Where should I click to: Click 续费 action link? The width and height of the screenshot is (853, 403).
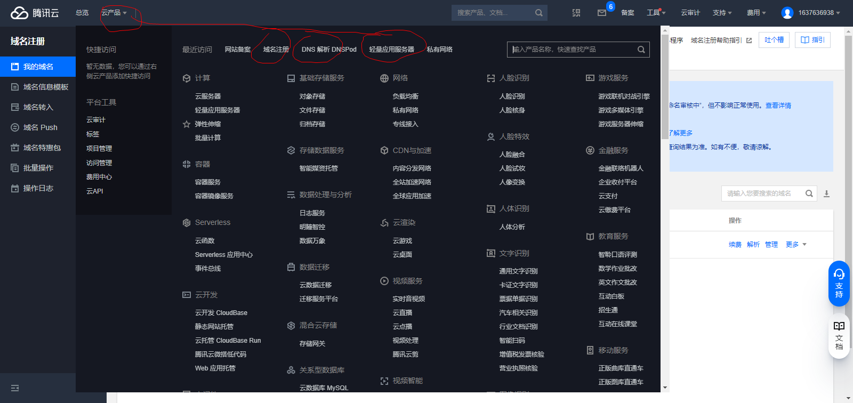click(735, 245)
